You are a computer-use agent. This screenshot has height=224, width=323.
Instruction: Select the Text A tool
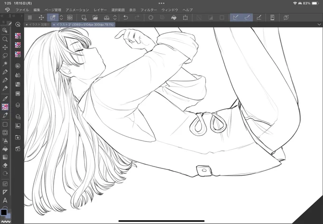[5, 200]
